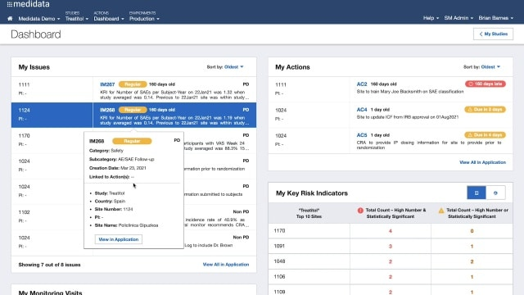Viewport: 524px width, 295px height.
Task: Select site 1048 in the KRI table
Action: tap(279, 261)
